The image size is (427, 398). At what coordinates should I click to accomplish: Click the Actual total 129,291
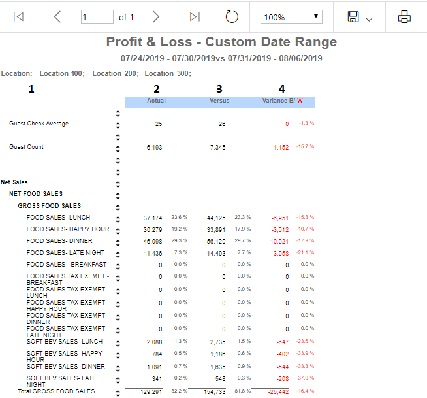(151, 392)
